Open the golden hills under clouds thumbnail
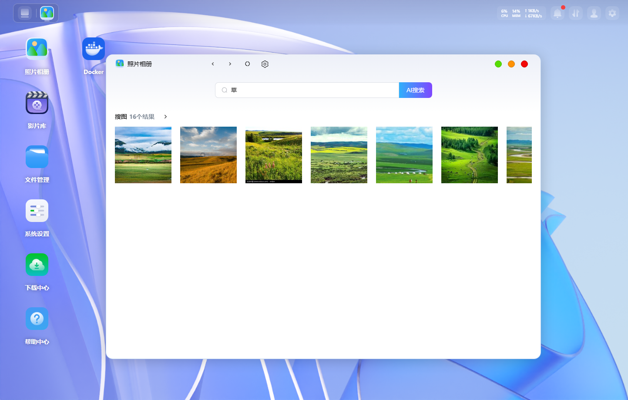 (208, 155)
